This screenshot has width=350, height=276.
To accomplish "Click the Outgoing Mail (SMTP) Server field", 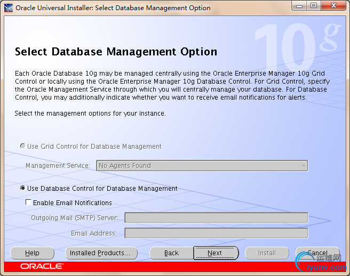I will (216, 217).
